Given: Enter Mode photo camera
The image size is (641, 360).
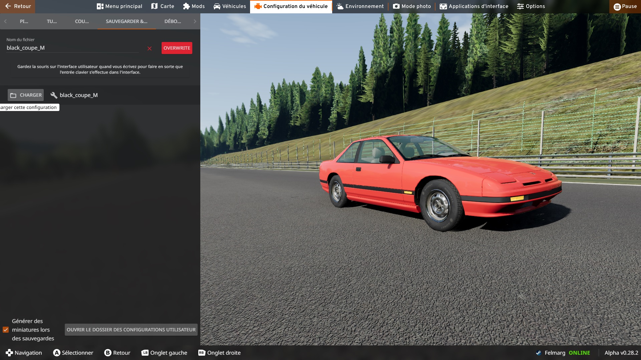Looking at the screenshot, I should (412, 6).
